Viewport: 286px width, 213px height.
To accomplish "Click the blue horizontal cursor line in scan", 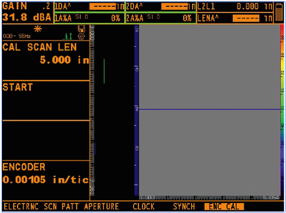I will (210, 109).
